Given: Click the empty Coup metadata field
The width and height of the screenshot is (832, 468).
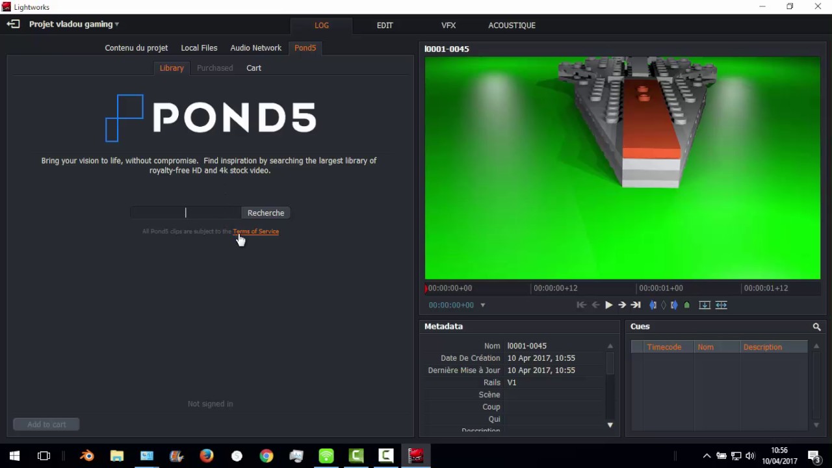Looking at the screenshot, I should (x=554, y=407).
